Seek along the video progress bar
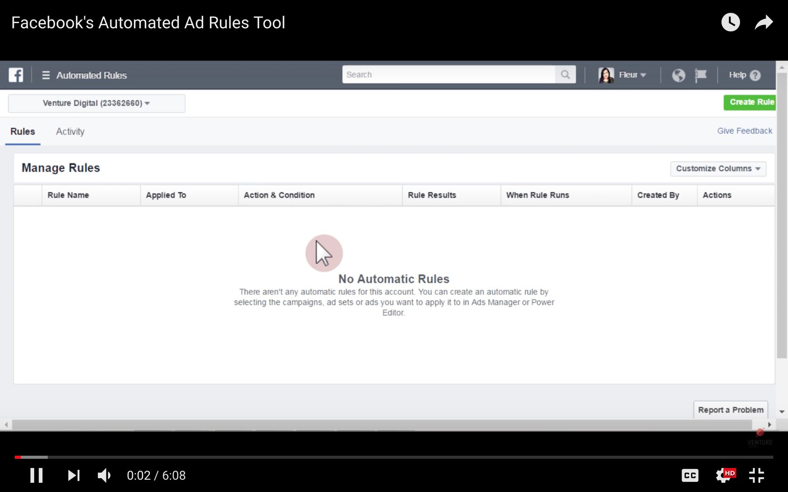This screenshot has height=492, width=788. click(x=394, y=457)
